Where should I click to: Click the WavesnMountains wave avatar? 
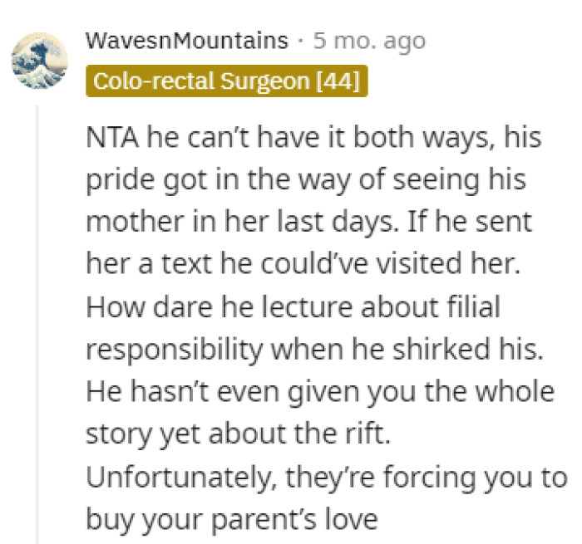pyautogui.click(x=41, y=59)
